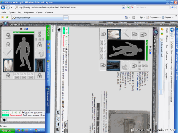Click the RSS feeds icon
Viewport: 178px width, 133px height.
(134, 17)
